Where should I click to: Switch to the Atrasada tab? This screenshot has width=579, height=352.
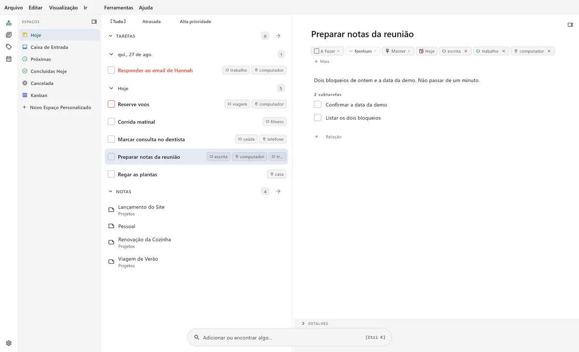[x=152, y=22]
